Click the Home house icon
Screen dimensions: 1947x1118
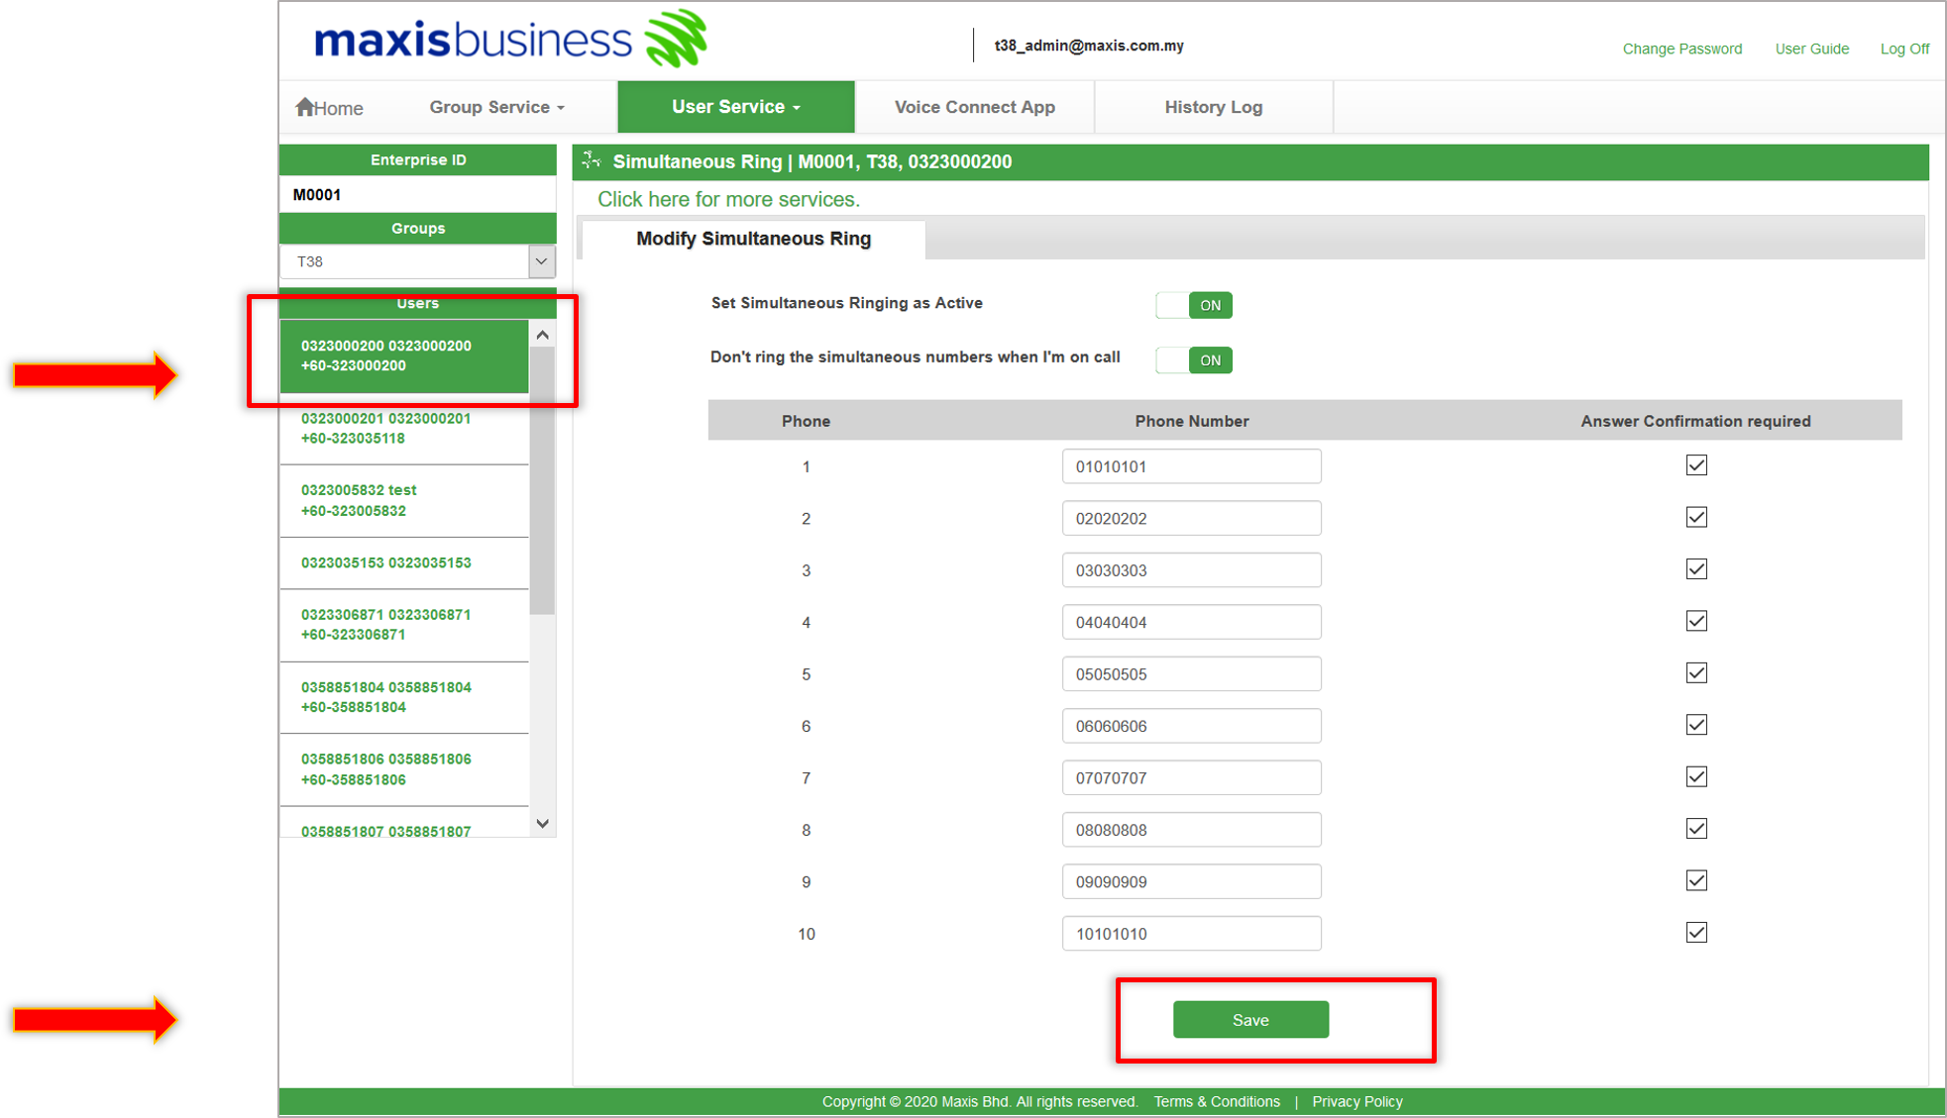[304, 107]
